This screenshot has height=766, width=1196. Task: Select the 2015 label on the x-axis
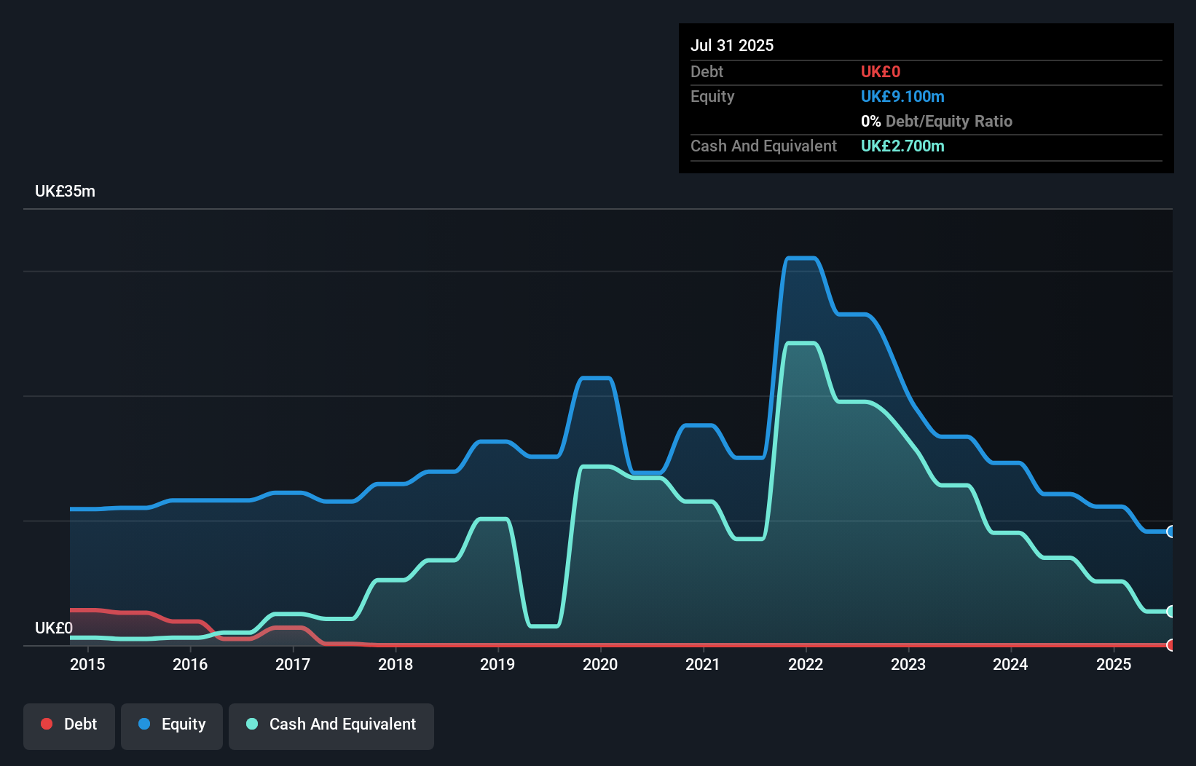coord(87,664)
